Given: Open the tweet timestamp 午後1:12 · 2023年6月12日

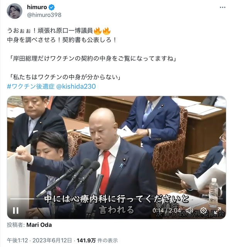Looking at the screenshot, I should (39, 240).
